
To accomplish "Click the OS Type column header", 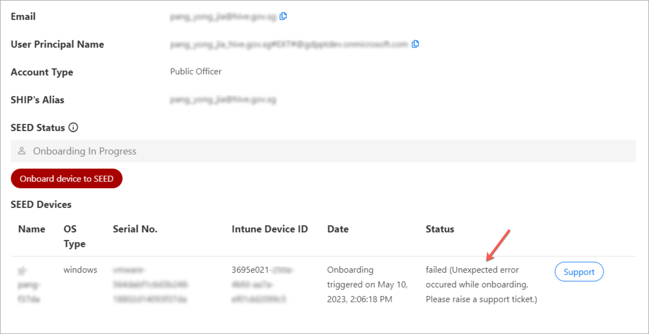I will (x=74, y=236).
